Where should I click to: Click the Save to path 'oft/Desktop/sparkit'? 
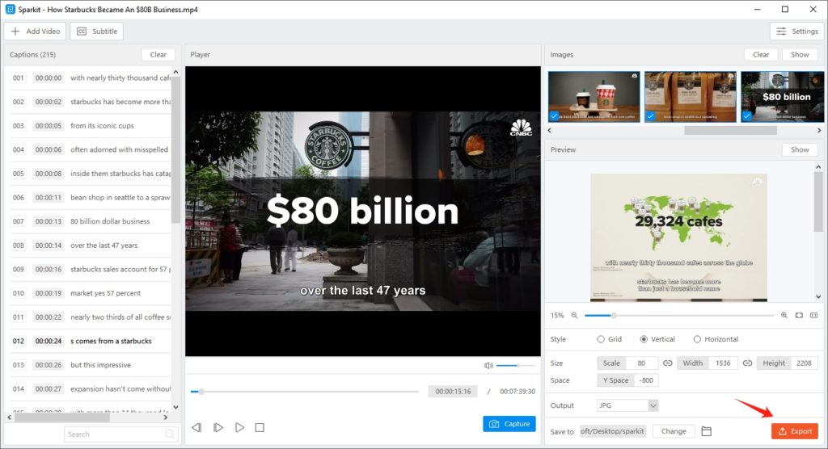click(613, 431)
